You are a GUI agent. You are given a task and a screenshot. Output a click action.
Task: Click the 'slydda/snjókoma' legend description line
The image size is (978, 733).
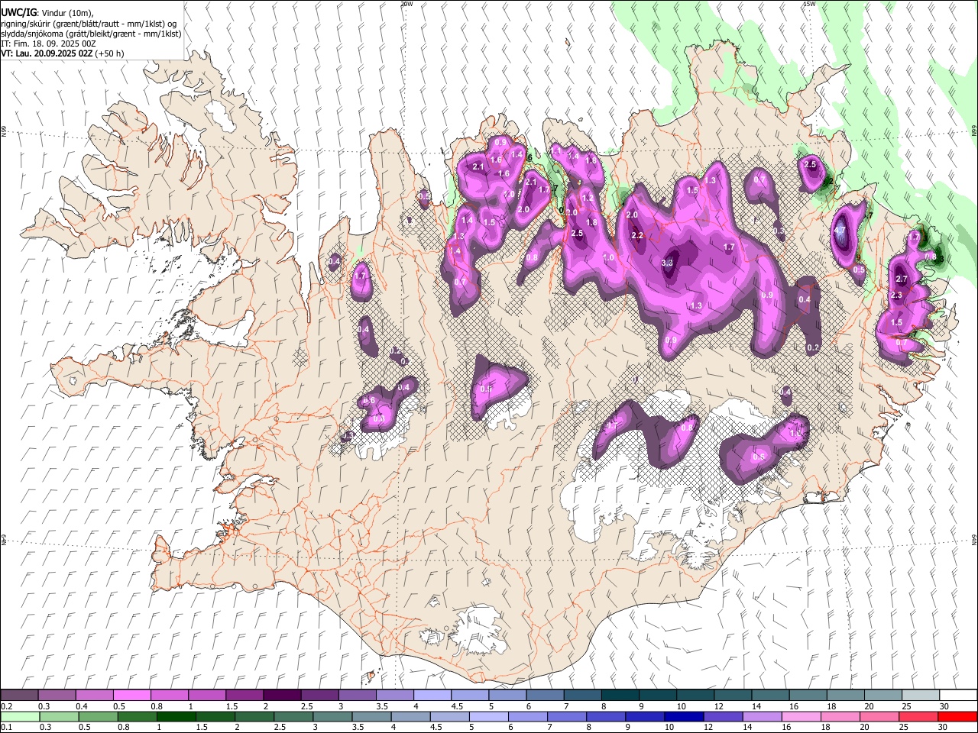pyautogui.click(x=91, y=34)
